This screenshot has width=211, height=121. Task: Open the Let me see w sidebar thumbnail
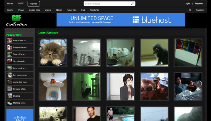[x=10, y=75]
